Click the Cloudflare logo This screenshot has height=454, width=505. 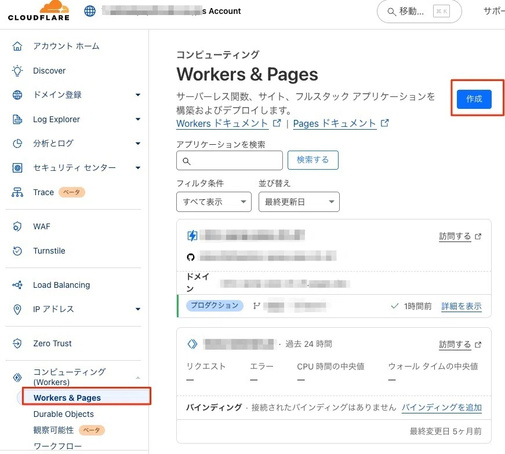39,11
